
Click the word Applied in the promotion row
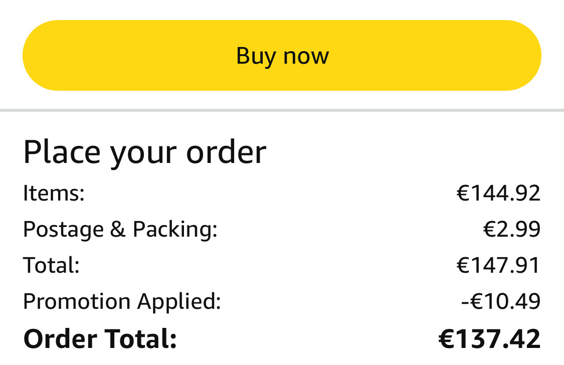[x=179, y=302]
